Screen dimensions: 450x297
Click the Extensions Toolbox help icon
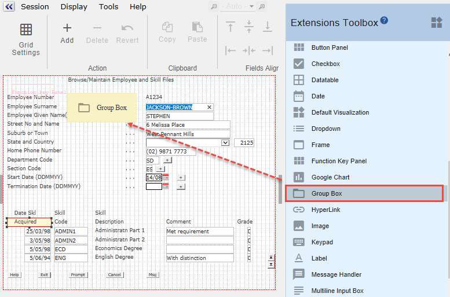(384, 20)
